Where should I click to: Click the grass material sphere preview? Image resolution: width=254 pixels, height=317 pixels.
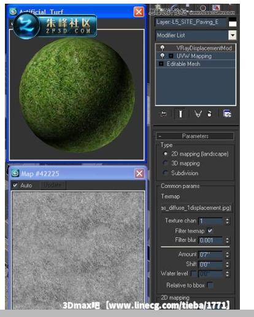[x=77, y=95]
